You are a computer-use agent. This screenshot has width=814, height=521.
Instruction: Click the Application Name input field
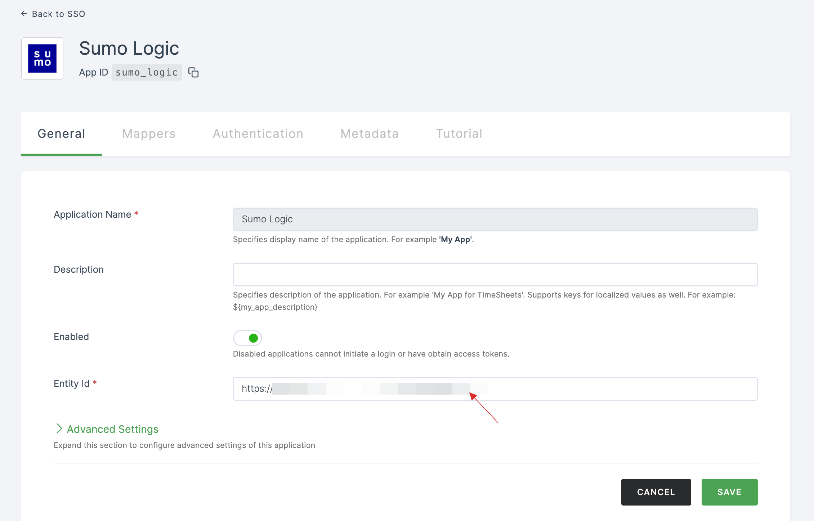(x=495, y=219)
